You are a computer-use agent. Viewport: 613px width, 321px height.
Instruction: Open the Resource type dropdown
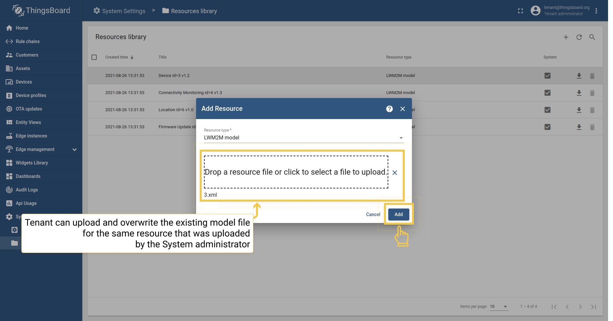tap(304, 138)
